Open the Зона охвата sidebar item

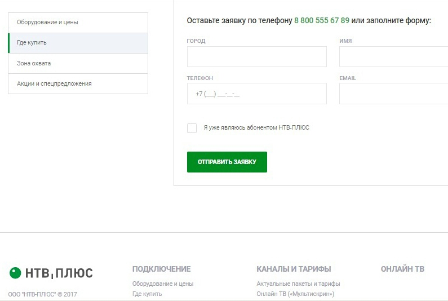[78, 64]
